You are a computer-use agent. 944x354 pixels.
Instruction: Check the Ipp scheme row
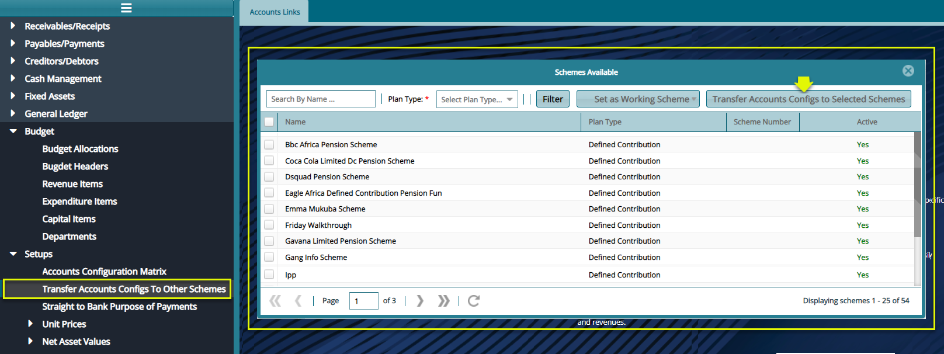click(x=269, y=275)
